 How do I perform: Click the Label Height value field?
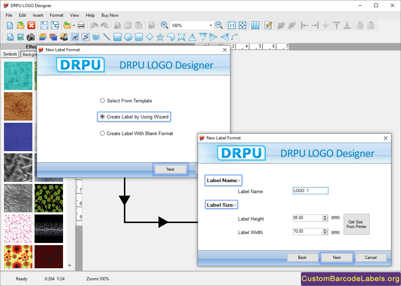point(308,218)
